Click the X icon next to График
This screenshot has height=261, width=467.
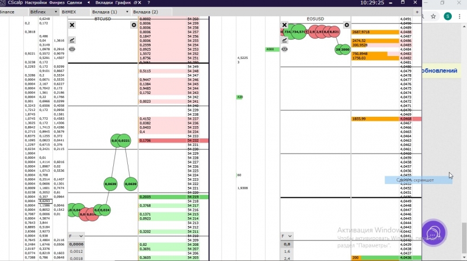[x=140, y=3]
